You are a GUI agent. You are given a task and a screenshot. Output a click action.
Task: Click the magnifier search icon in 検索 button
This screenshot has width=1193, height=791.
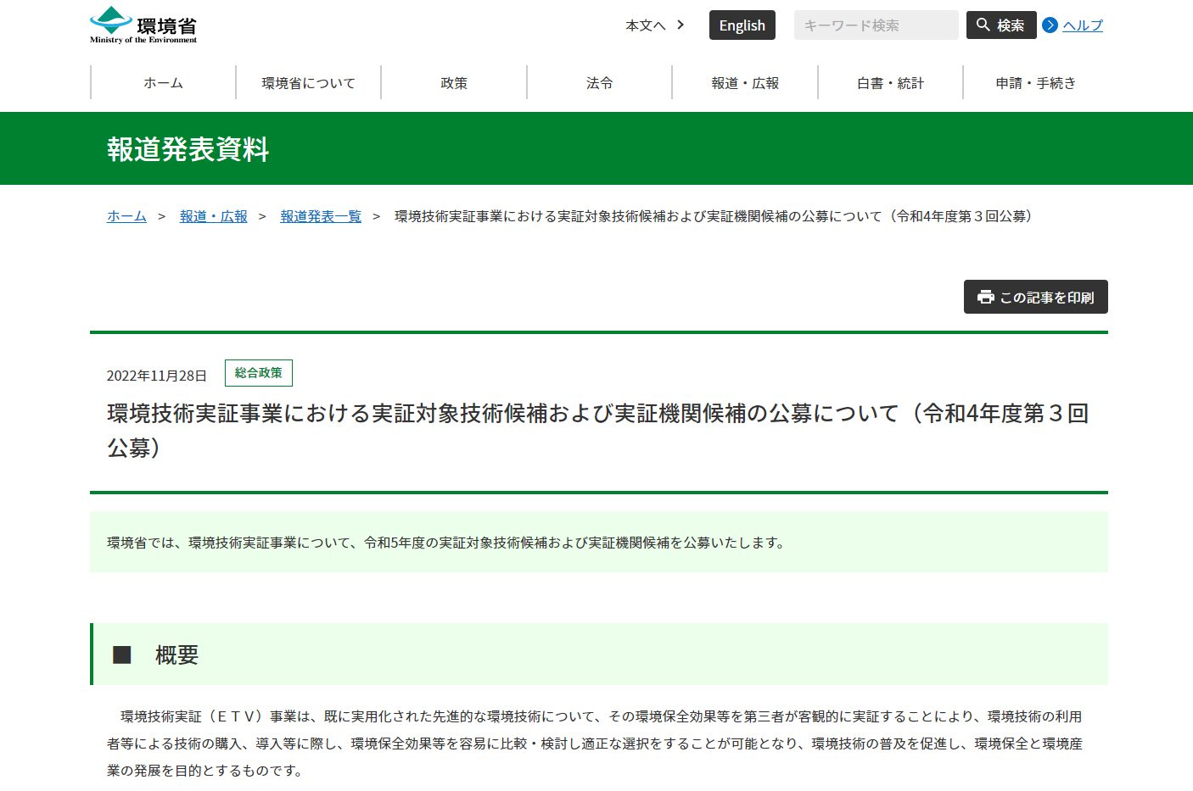983,25
